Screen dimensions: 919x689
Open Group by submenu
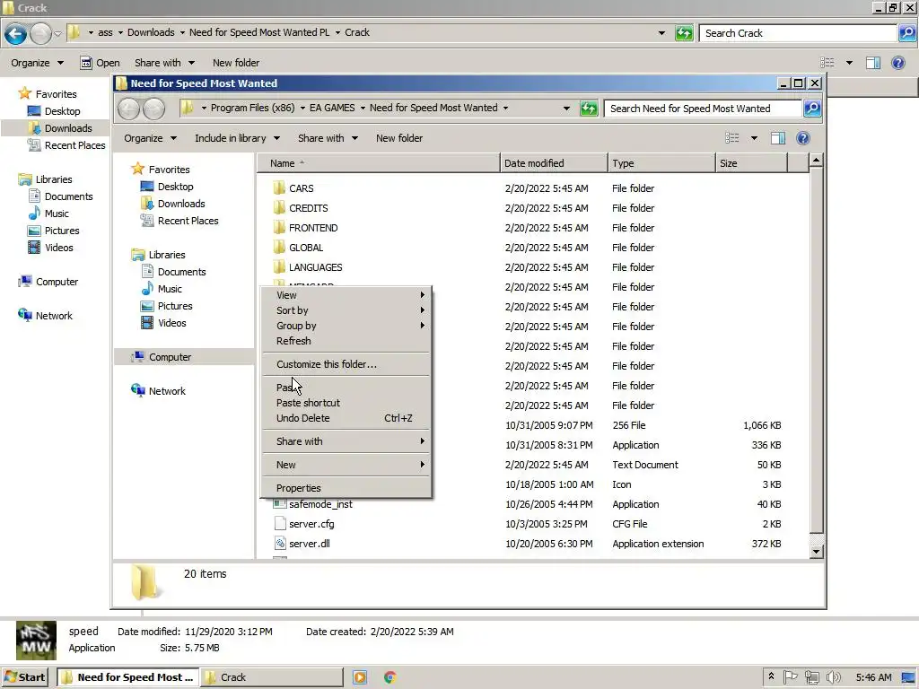pyautogui.click(x=346, y=325)
